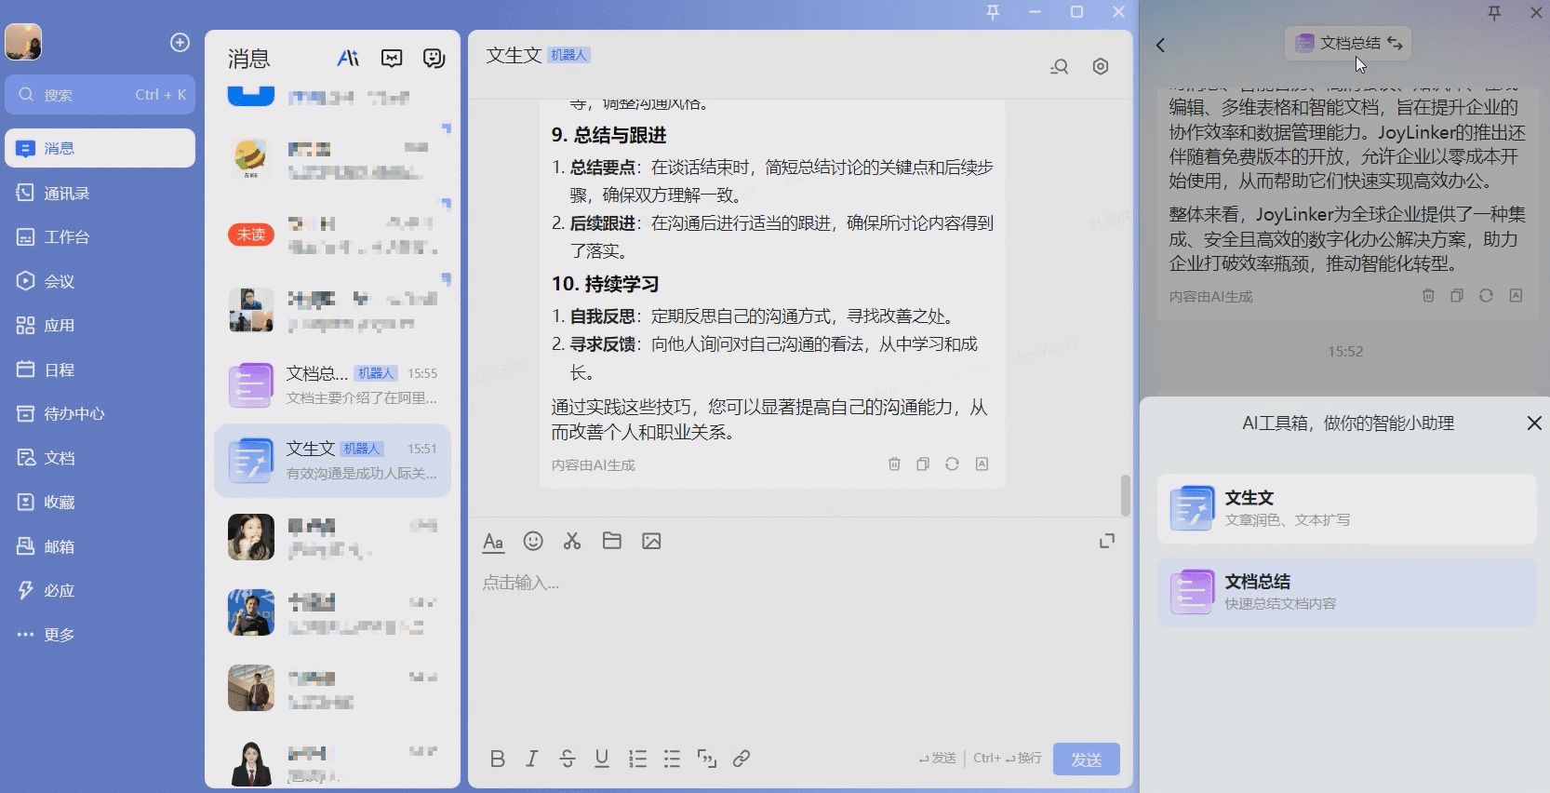Image resolution: width=1550 pixels, height=793 pixels.
Task: Choose 文生文 tool in AI toolbox
Action: click(x=1347, y=508)
